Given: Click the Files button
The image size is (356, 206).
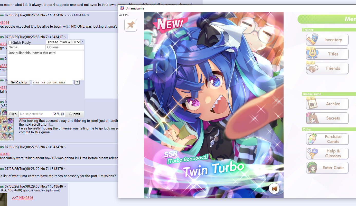Looking at the screenshot, I should coord(13,114).
